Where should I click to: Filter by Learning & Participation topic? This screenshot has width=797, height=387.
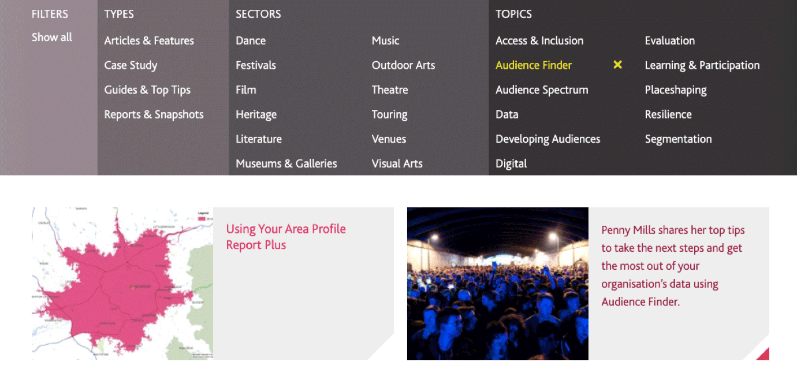click(x=702, y=65)
